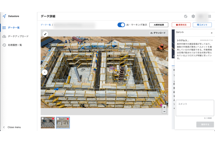
Task: Toggle the AI・マーキング表示 switch
Action: pos(121,25)
